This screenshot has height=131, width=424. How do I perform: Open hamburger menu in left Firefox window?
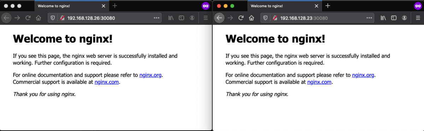[x=206, y=18]
